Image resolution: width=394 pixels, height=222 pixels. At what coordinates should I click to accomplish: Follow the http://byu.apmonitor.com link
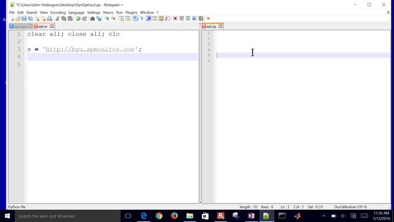(90, 49)
